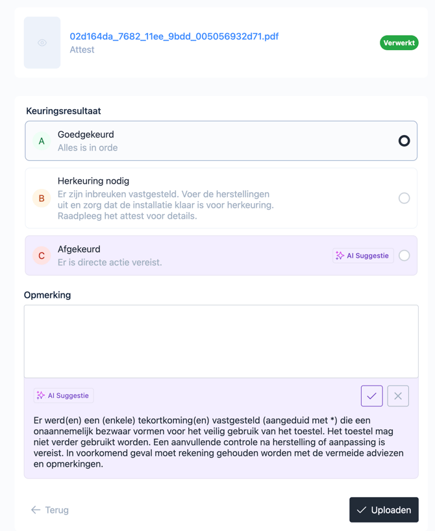Open the attest PDF file link
This screenshot has height=531, width=435.
pos(174,36)
